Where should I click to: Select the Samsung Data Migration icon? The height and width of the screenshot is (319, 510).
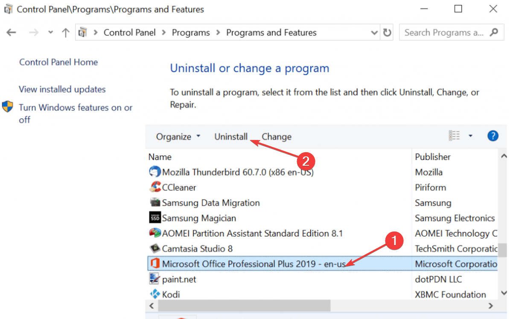(x=155, y=202)
